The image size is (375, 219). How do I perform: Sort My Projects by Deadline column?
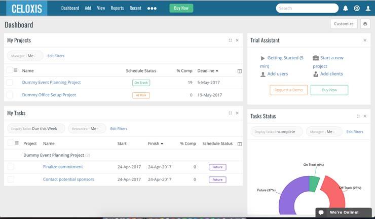[208, 71]
